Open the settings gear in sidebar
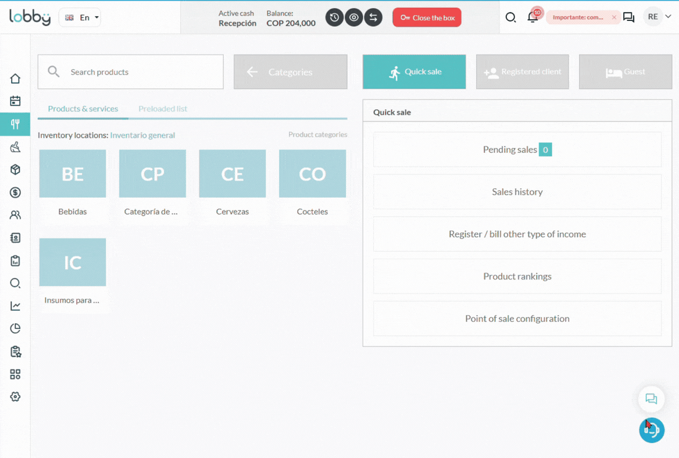This screenshot has width=679, height=458. (15, 396)
